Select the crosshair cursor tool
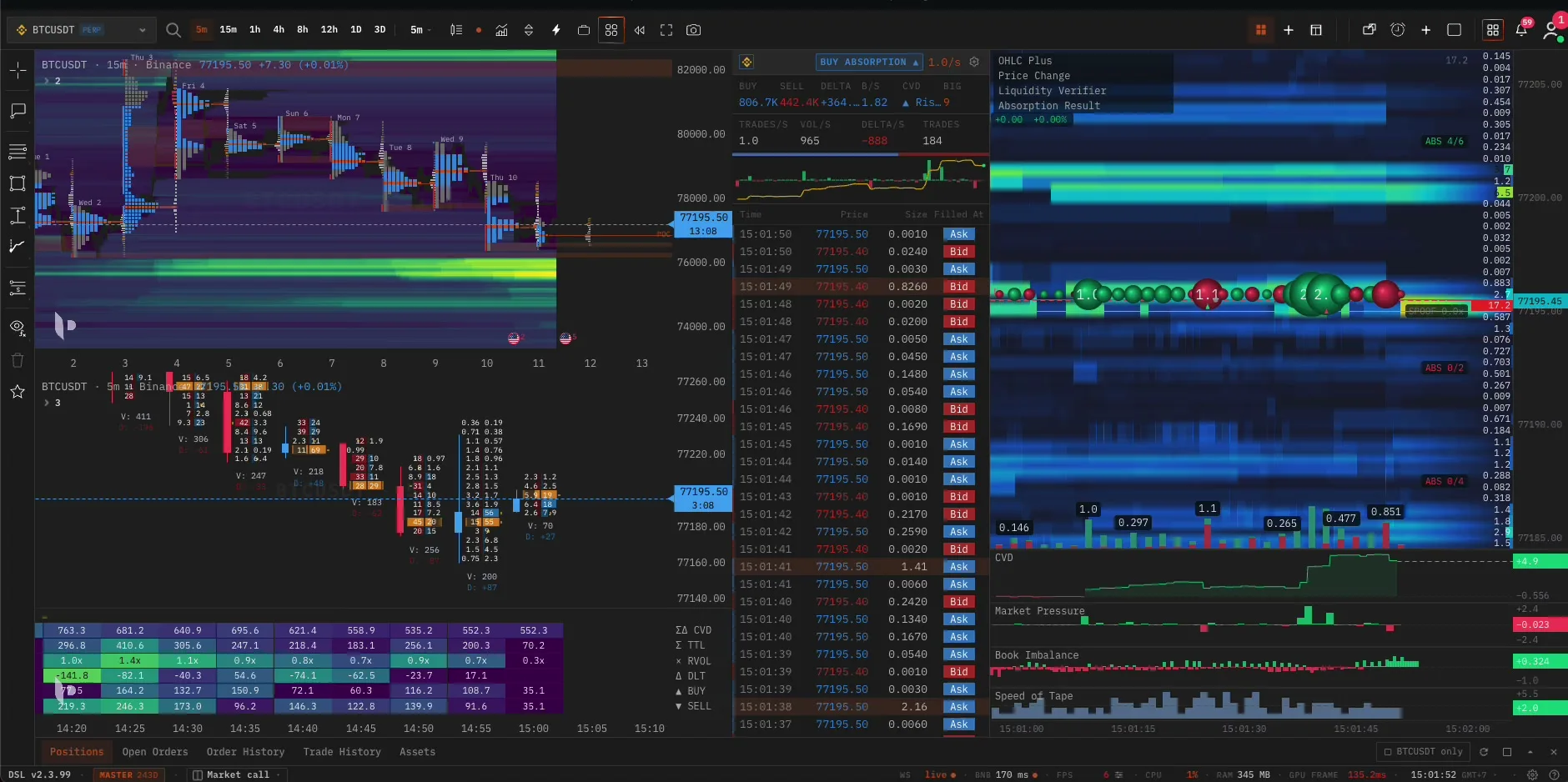Viewport: 1568px width, 782px height. pyautogui.click(x=18, y=71)
